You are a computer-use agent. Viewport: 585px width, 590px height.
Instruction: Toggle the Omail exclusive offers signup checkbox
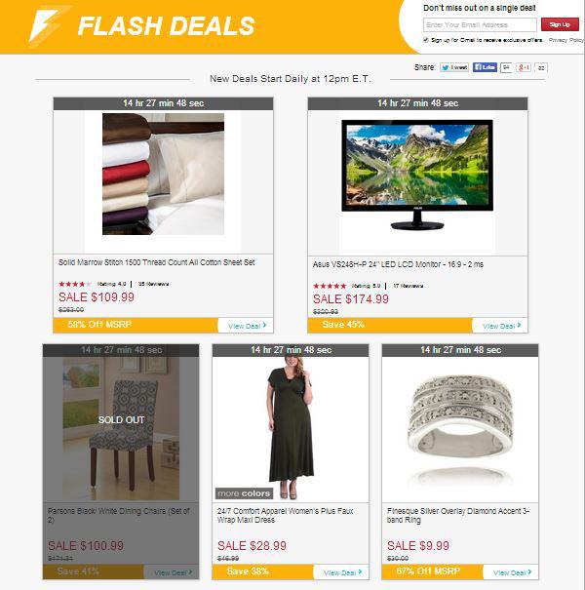[426, 40]
